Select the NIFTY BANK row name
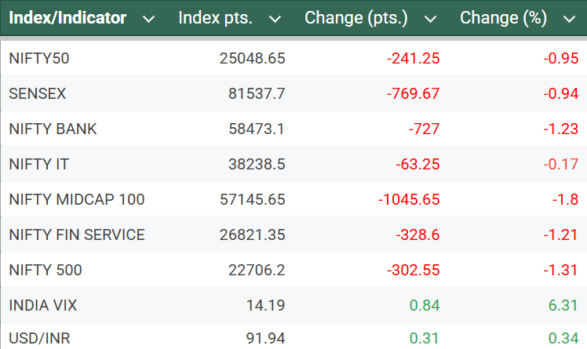The width and height of the screenshot is (587, 349). 53,129
